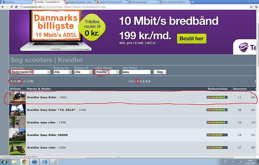Open the Paint application in the taskbar
Viewport: 259px width, 165px height.
pos(54,162)
